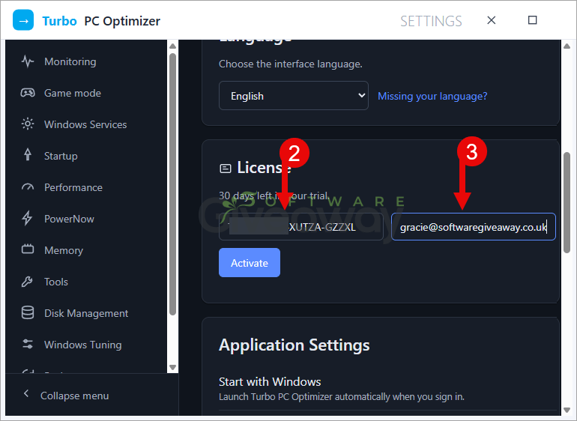Click the Startup rocket icon
Image resolution: width=577 pixels, height=421 pixels.
point(28,154)
